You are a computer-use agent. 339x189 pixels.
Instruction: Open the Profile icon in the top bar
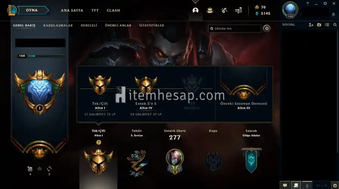(x=195, y=10)
